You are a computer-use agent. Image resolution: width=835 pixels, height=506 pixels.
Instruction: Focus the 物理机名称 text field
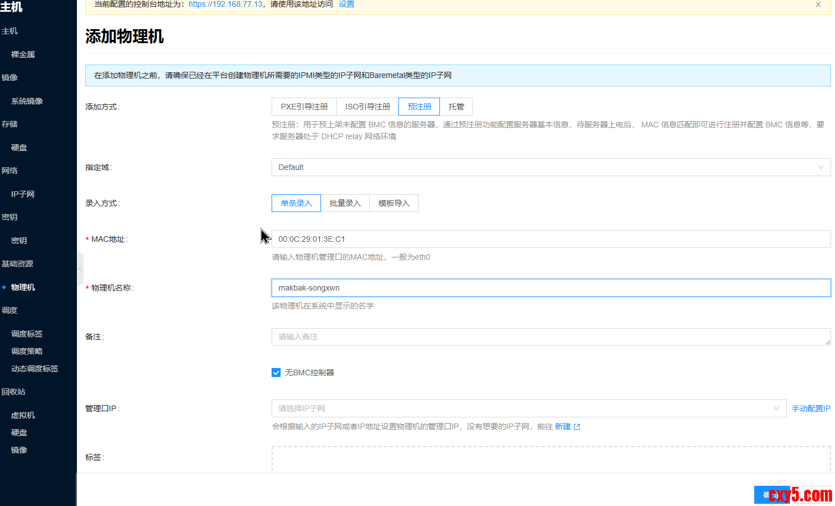pos(550,288)
